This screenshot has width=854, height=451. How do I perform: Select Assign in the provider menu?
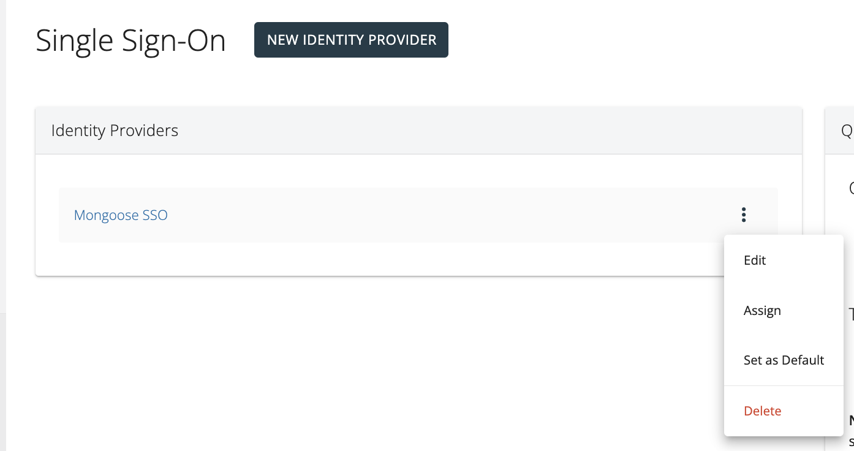tap(762, 311)
